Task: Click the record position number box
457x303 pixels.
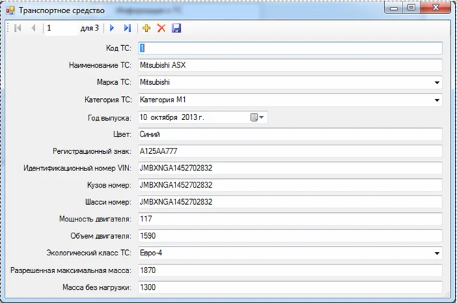Action: coord(61,29)
